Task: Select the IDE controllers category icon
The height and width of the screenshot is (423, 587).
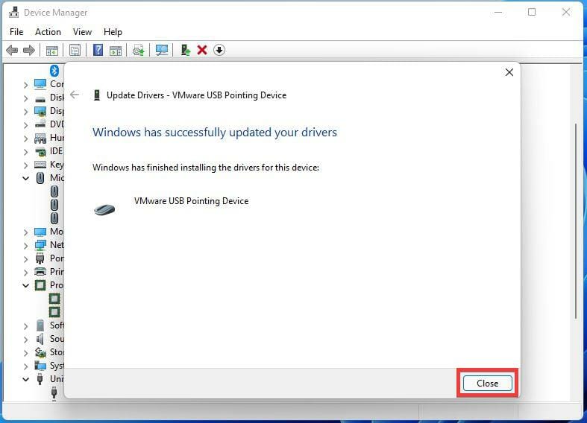Action: tap(40, 152)
